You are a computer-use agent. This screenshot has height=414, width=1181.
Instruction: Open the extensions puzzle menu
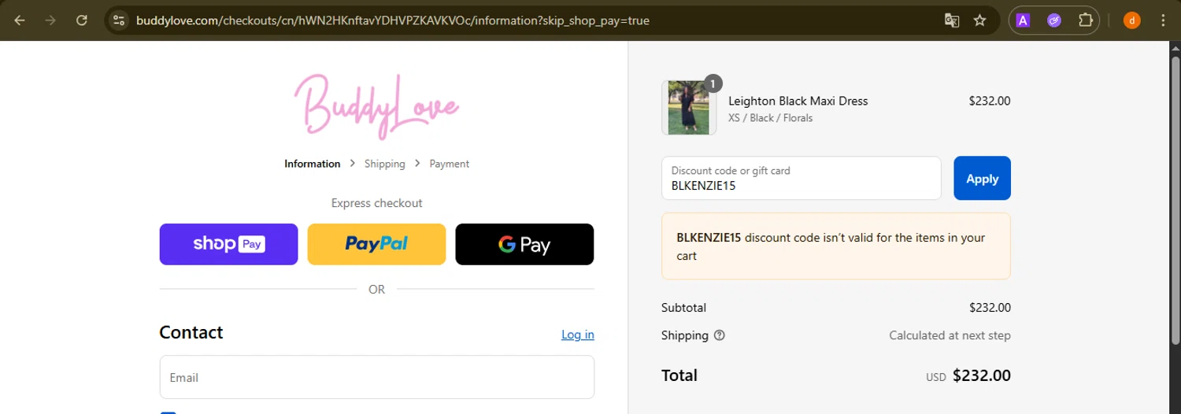[x=1086, y=20]
